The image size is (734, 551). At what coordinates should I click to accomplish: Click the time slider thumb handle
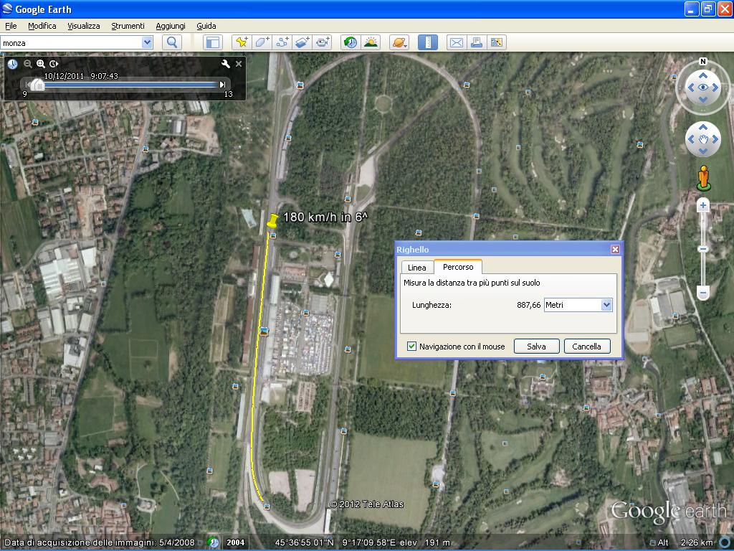[x=39, y=85]
